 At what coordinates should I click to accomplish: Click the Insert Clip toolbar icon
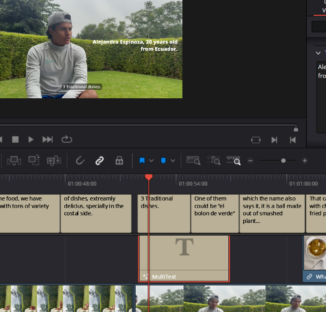pyautogui.click(x=14, y=161)
